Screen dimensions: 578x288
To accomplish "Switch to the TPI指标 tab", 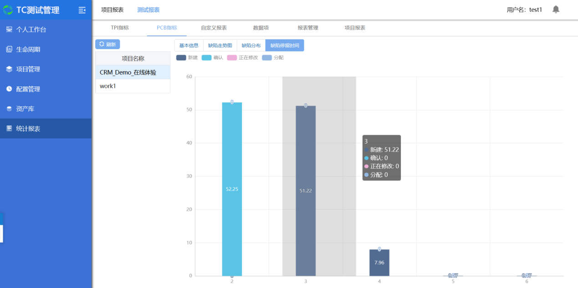I will pyautogui.click(x=120, y=28).
